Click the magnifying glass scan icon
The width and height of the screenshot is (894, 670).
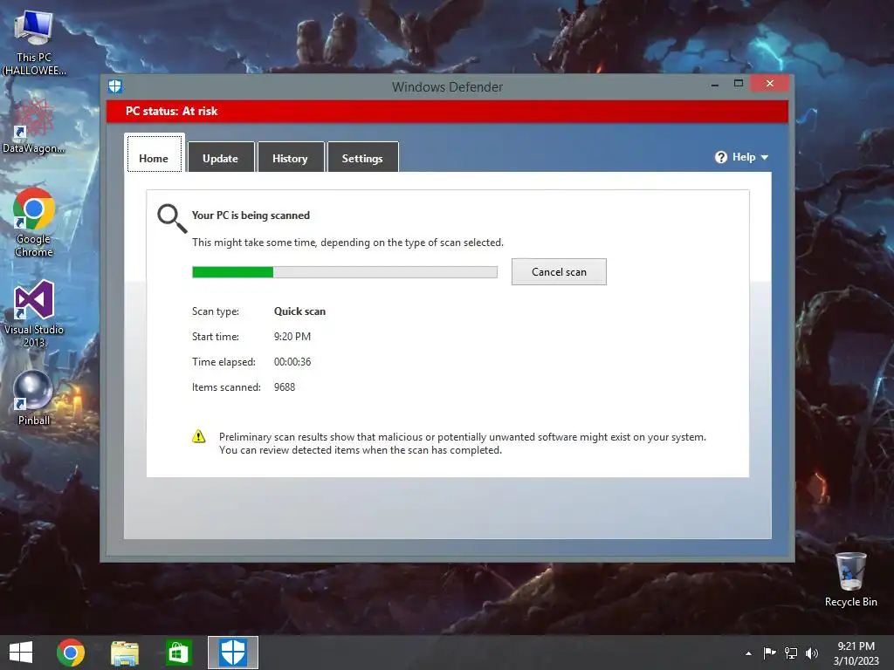[x=172, y=219]
